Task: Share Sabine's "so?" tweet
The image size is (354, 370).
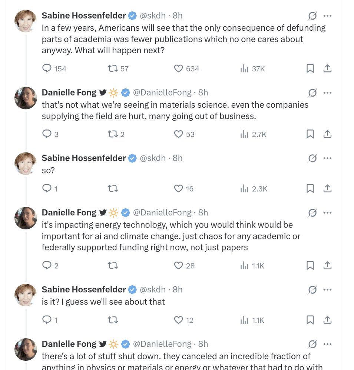Action: pyautogui.click(x=327, y=189)
